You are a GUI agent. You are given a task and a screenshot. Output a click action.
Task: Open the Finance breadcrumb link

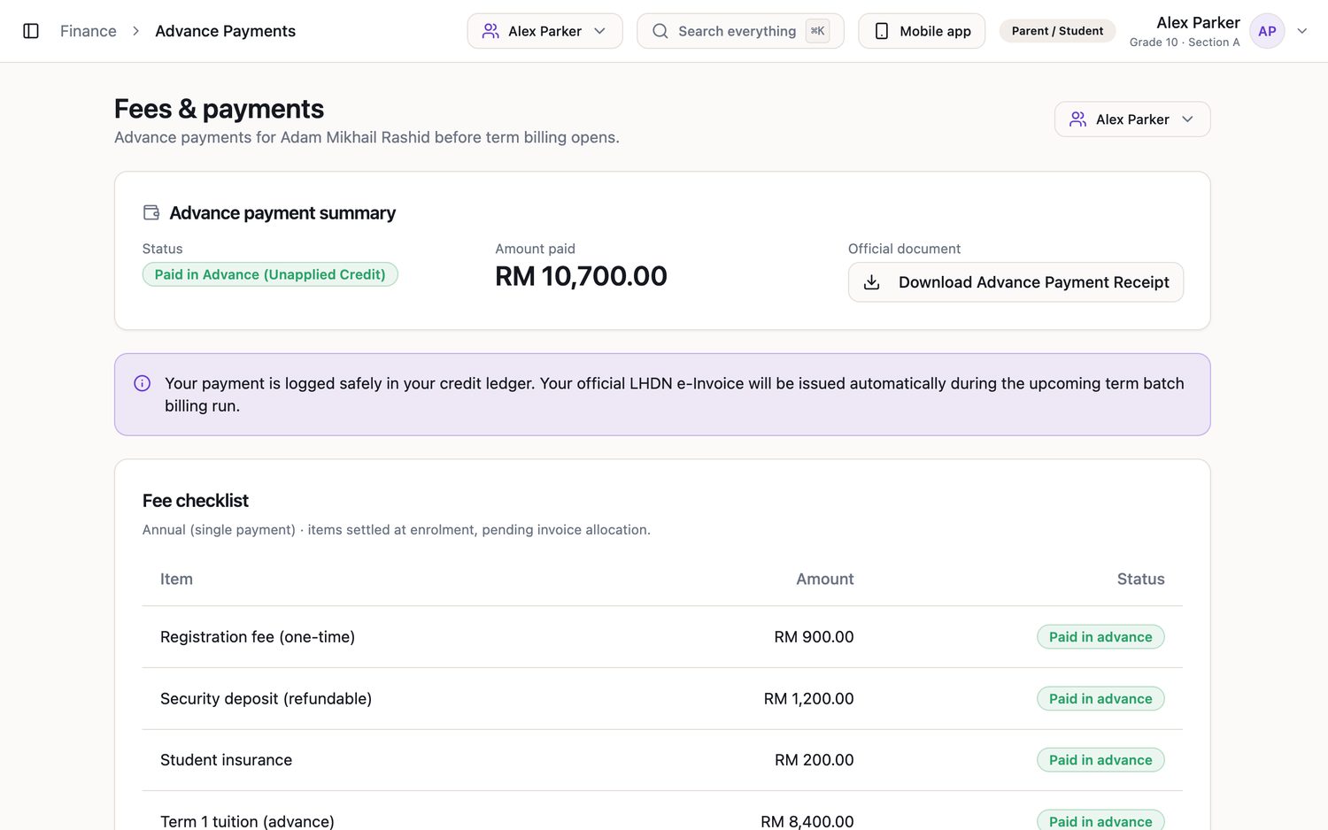tap(89, 31)
